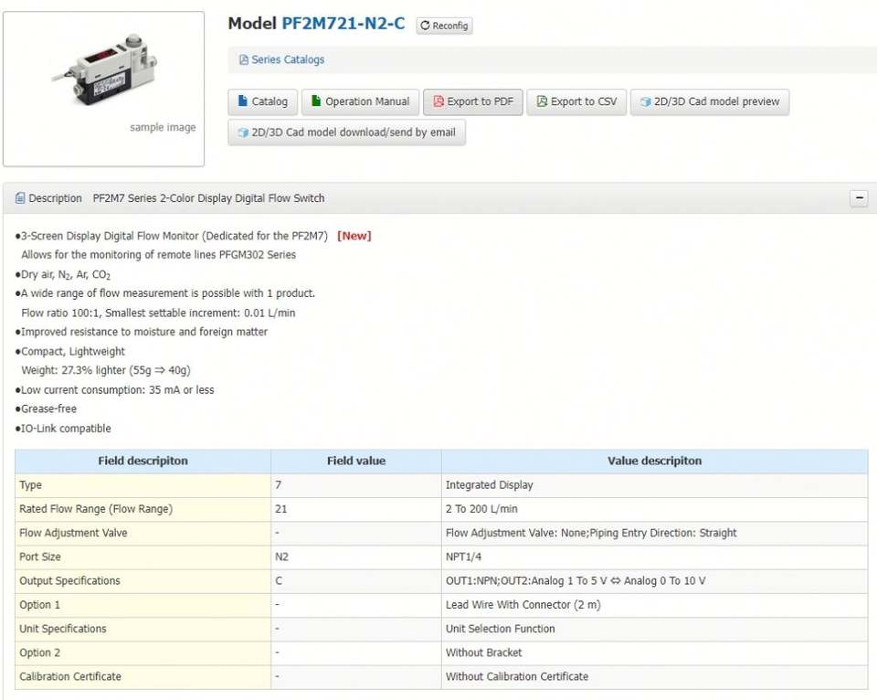Image resolution: width=877 pixels, height=700 pixels.
Task: Click 'Flow ratio 100:1' line
Action: (158, 313)
